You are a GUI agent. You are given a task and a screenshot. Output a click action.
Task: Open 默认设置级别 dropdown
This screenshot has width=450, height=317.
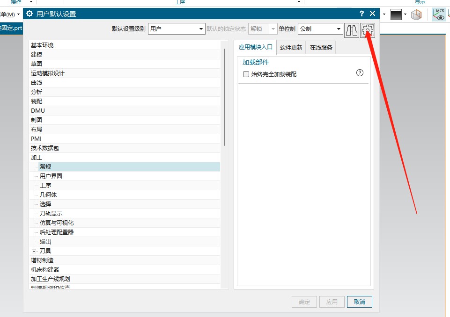pyautogui.click(x=177, y=29)
